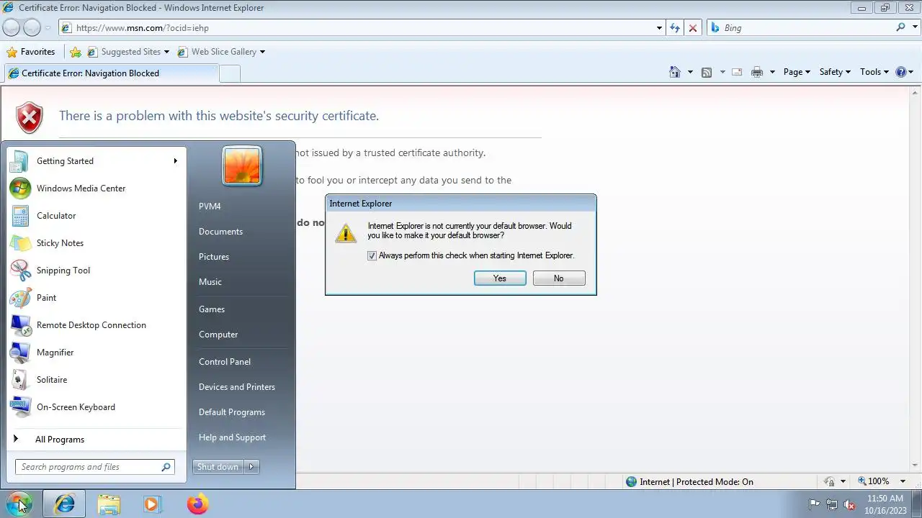The image size is (922, 518).
Task: Click the Print icon in command bar
Action: point(756,72)
